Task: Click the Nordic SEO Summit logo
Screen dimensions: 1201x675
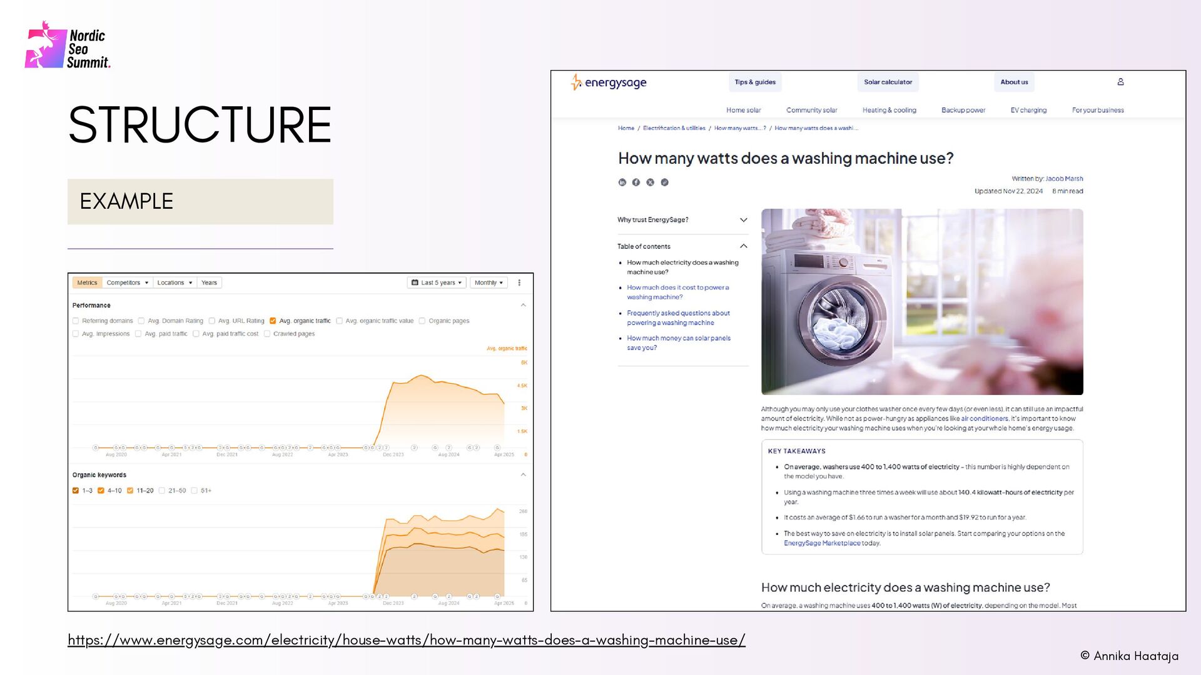Action: (68, 46)
